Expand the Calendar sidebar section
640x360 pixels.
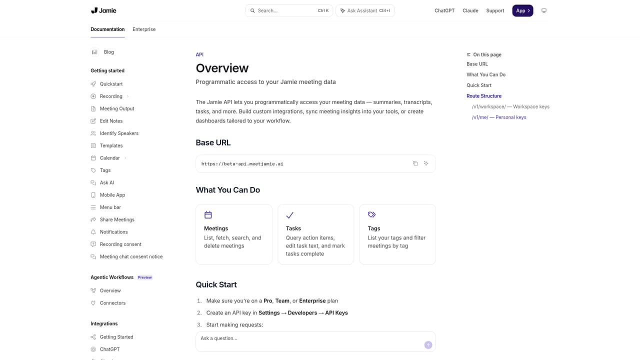125,158
